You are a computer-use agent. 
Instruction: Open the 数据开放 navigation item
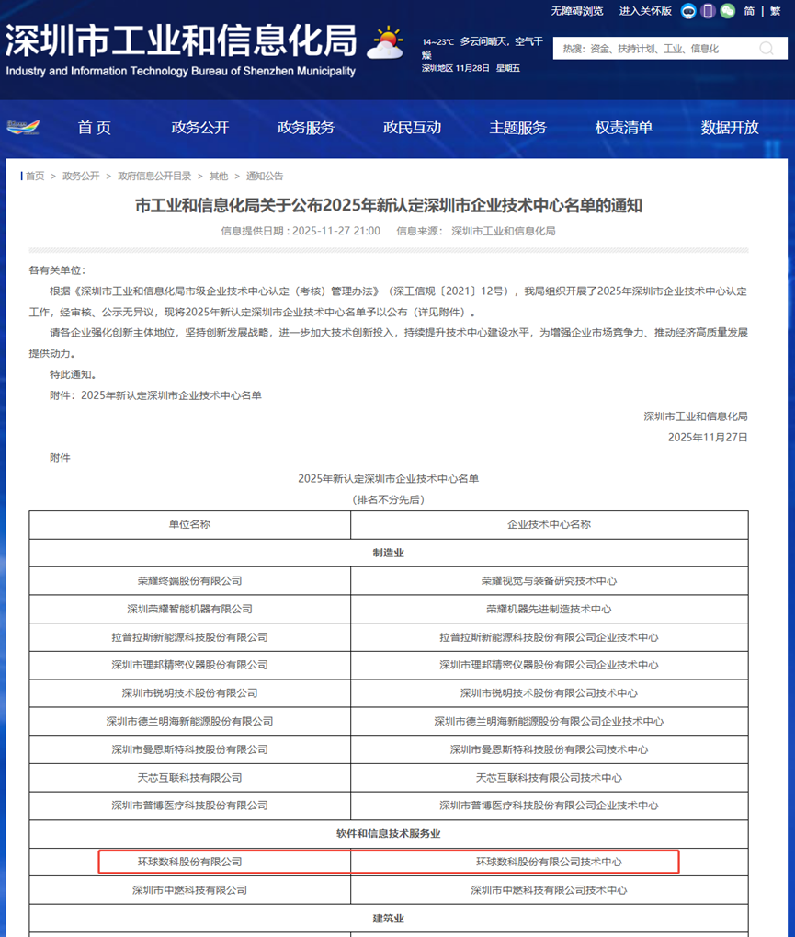click(730, 128)
